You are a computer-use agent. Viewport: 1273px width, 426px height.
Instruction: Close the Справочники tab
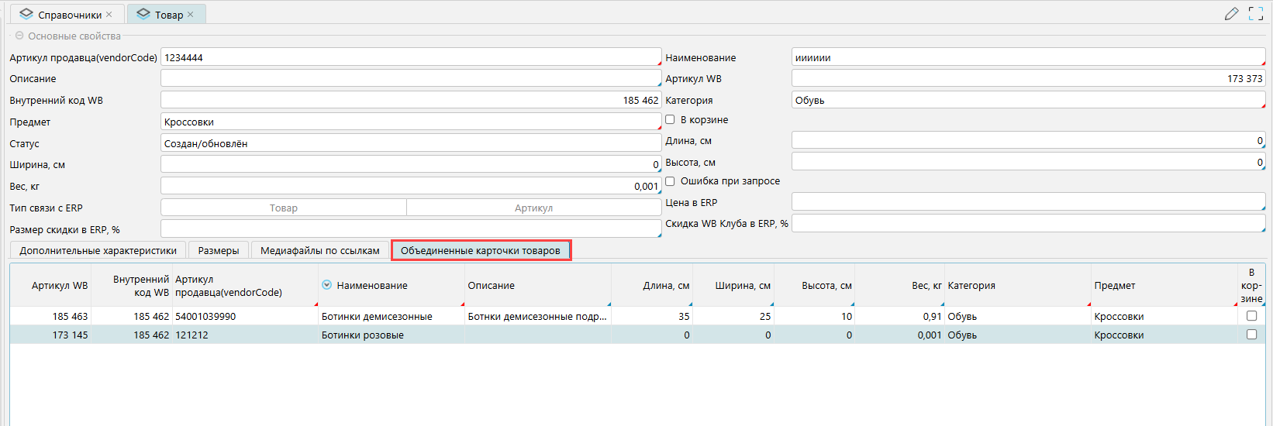point(109,15)
